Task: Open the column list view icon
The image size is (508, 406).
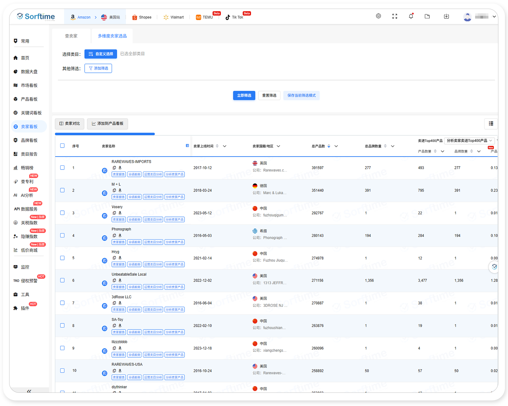Action: click(491, 124)
